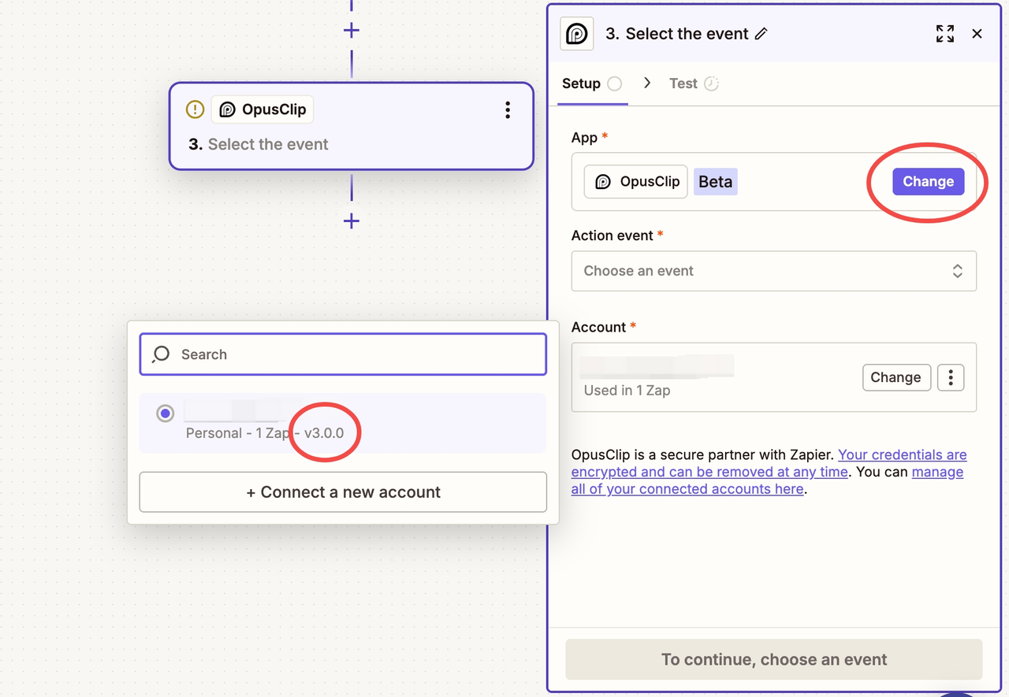Viewport: 1009px width, 697px height.
Task: Rename the step using the pencil icon
Action: tap(761, 34)
